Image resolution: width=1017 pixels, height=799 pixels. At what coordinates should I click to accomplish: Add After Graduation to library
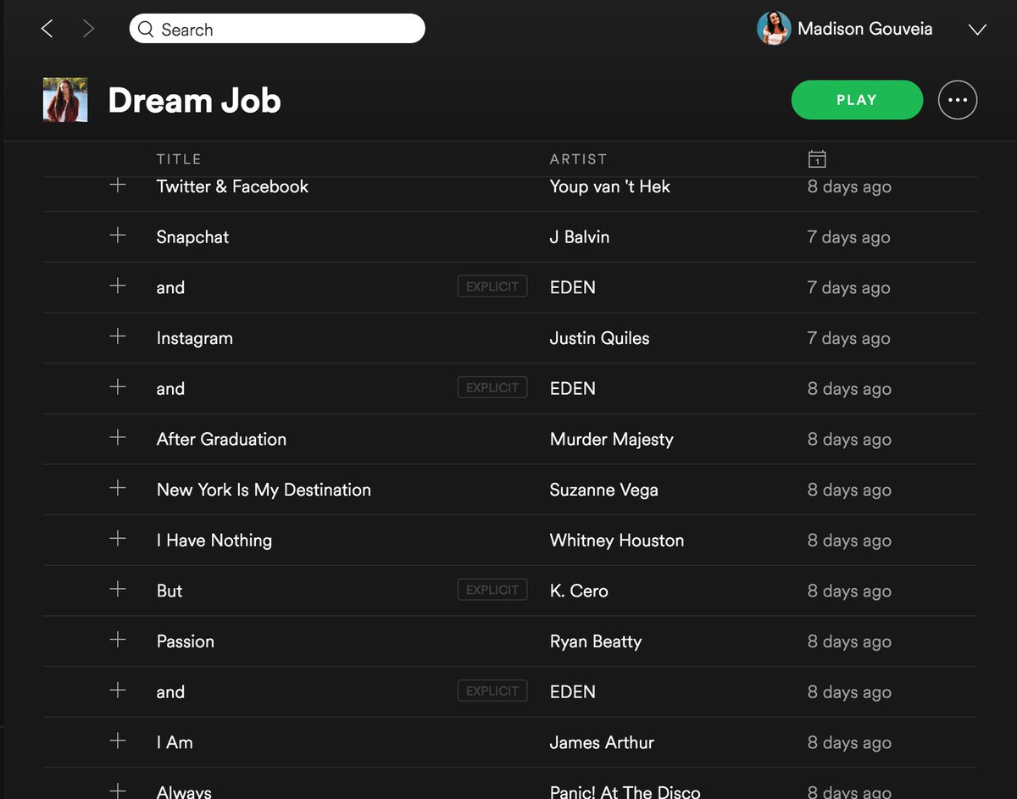(118, 437)
